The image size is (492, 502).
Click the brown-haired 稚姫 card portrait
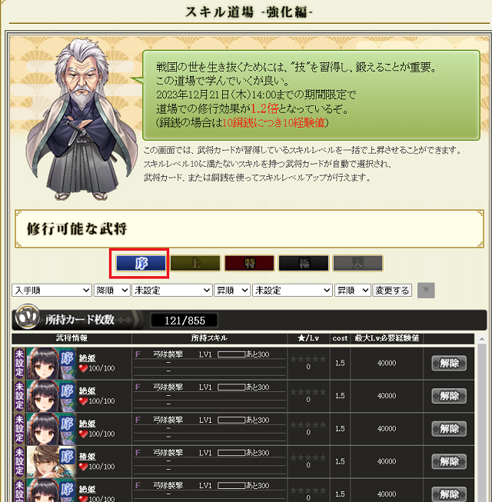pos(52,461)
